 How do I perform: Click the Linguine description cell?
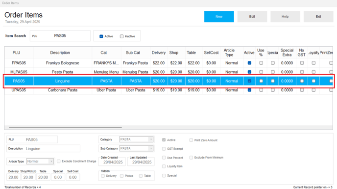tap(63, 81)
